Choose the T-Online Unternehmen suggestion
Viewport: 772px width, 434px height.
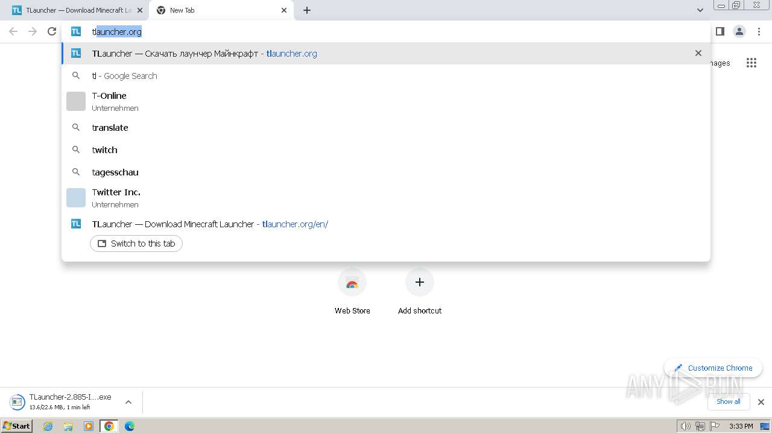point(386,101)
